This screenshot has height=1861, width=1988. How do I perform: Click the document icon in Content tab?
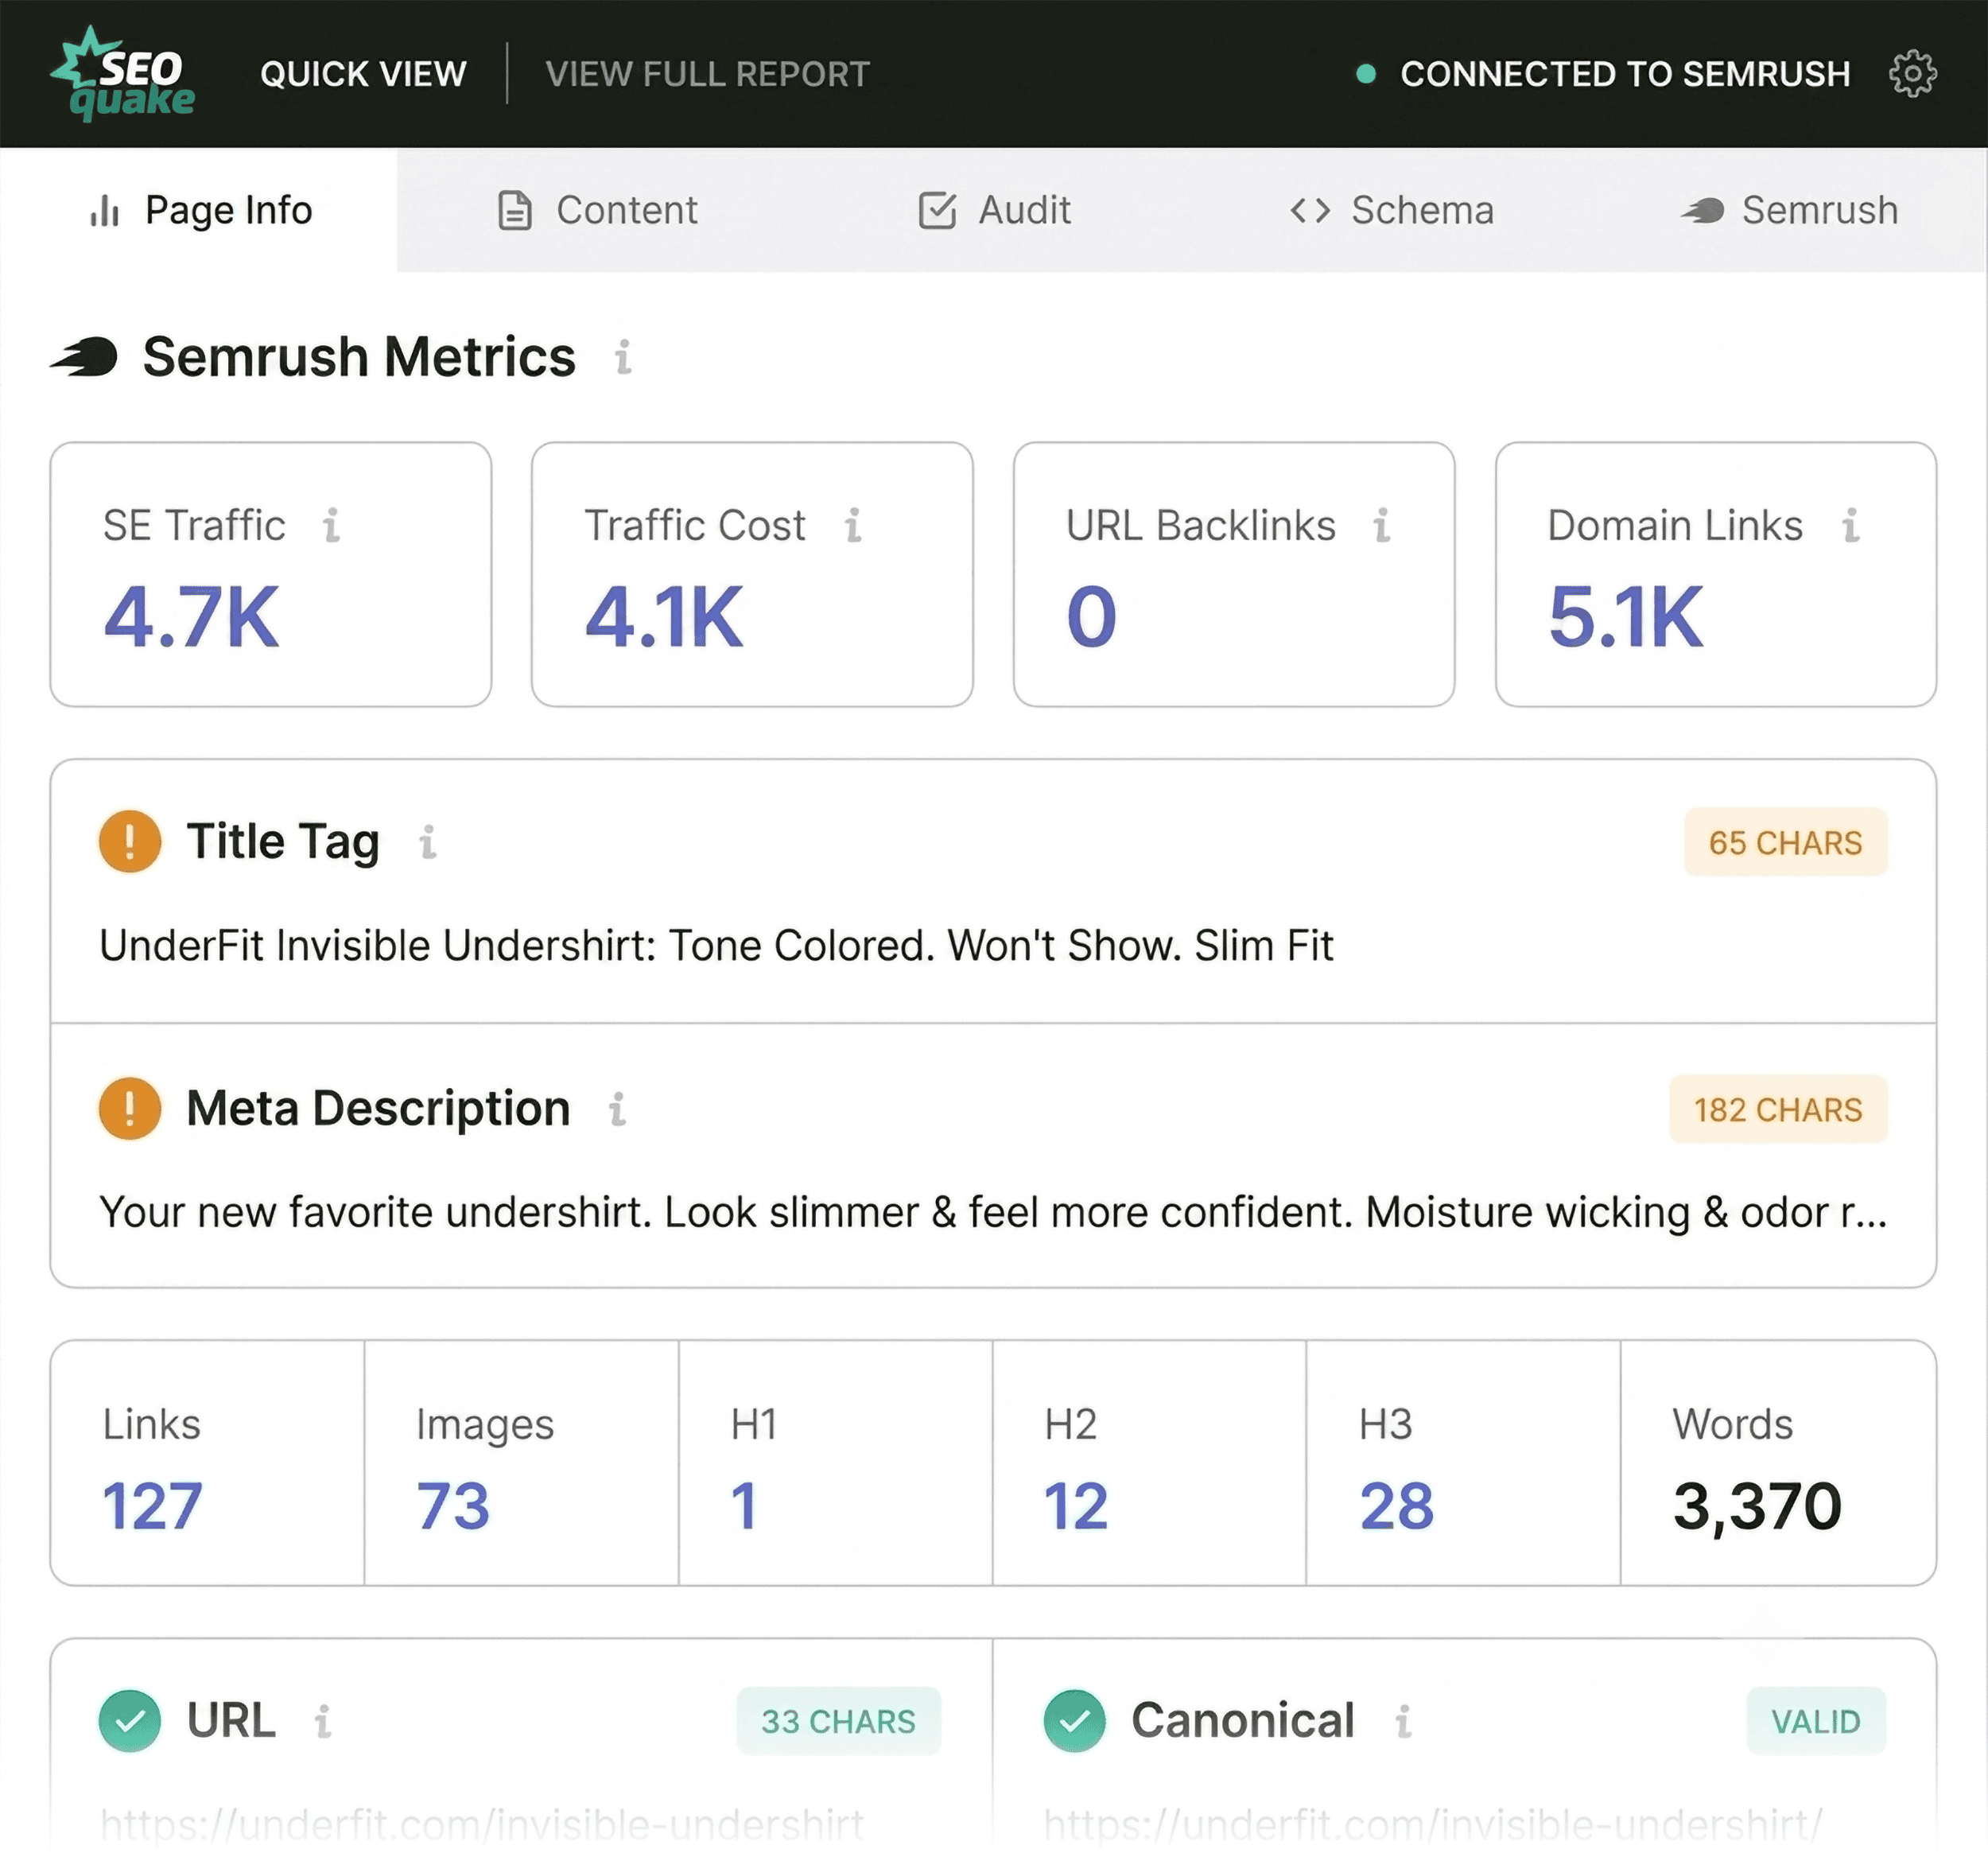click(514, 211)
